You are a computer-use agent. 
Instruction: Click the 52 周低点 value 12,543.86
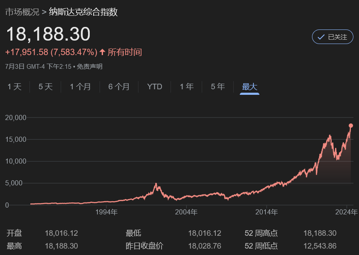click(x=320, y=246)
